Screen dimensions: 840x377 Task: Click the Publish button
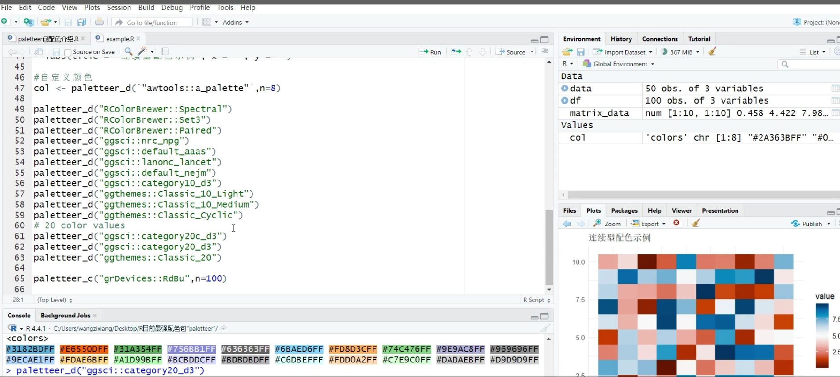click(807, 224)
